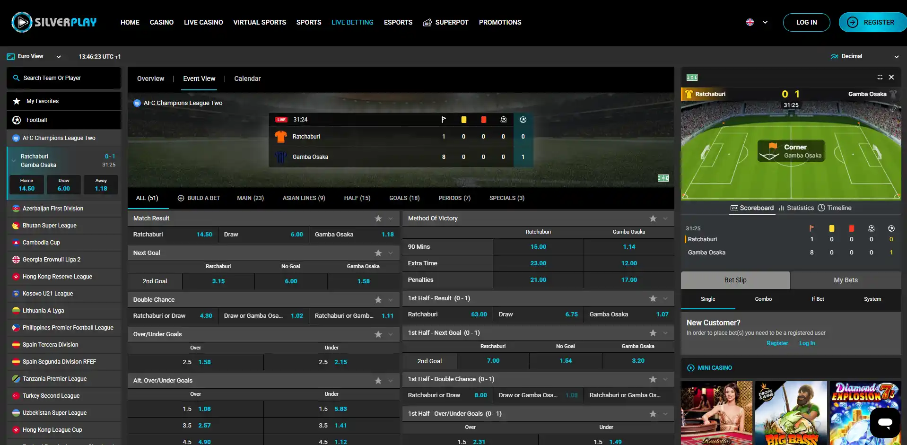Screen dimensions: 907x445
Task: Click the Uzbekistan Super League flag icon
Action: (16, 413)
